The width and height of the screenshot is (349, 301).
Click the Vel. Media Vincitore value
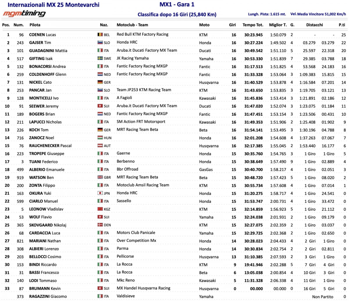pyautogui.click(x=318, y=14)
